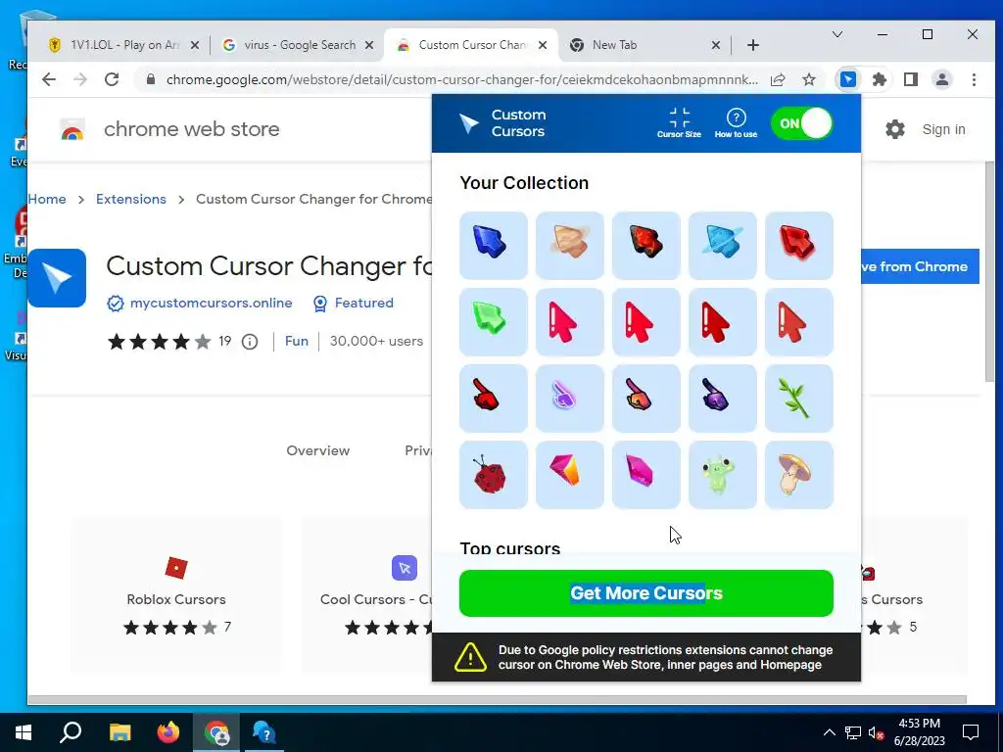
Task: Open Windows taskbar search
Action: coord(71,732)
